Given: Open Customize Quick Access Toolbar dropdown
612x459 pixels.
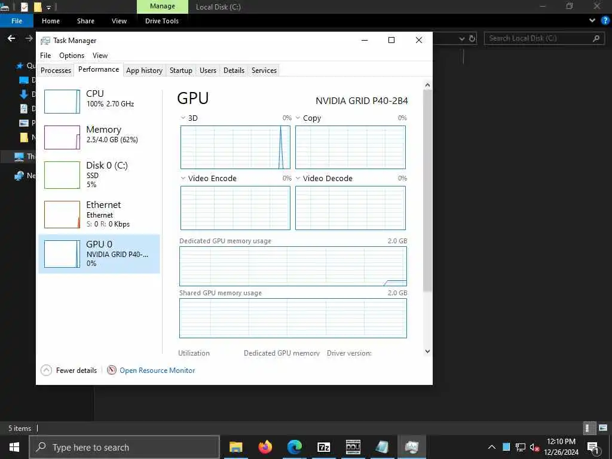Looking at the screenshot, I should pyautogui.click(x=49, y=7).
